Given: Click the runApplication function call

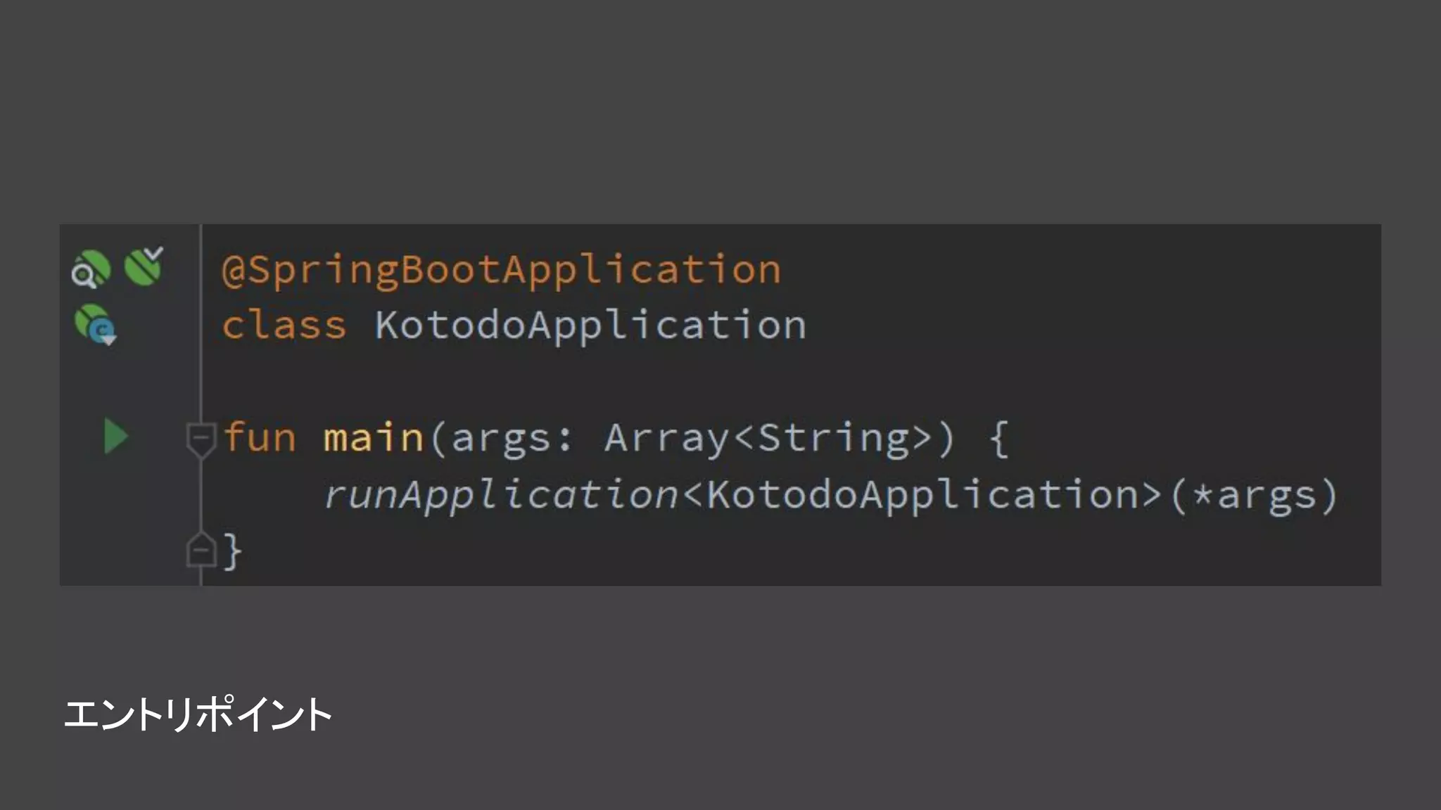Looking at the screenshot, I should click(501, 494).
